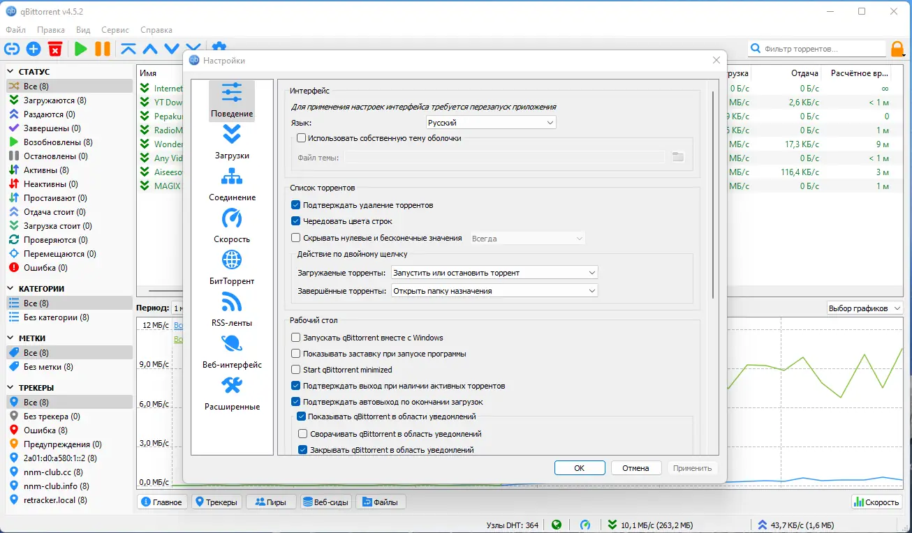Click the red delete torrent toolbar icon
The height and width of the screenshot is (533, 912).
[x=55, y=49]
